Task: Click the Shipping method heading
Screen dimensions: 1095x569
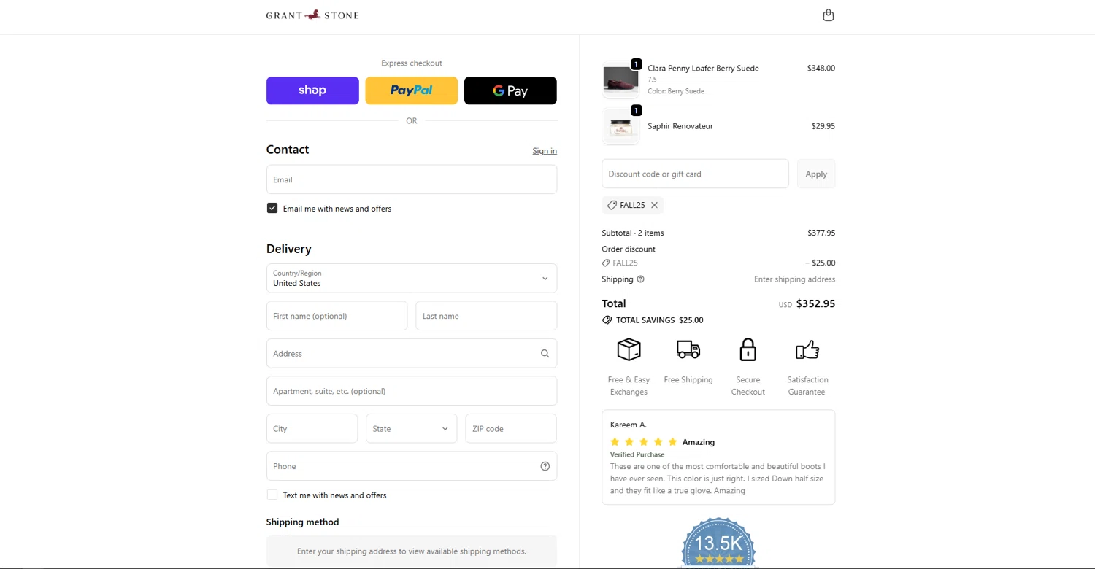Action: coord(302,522)
